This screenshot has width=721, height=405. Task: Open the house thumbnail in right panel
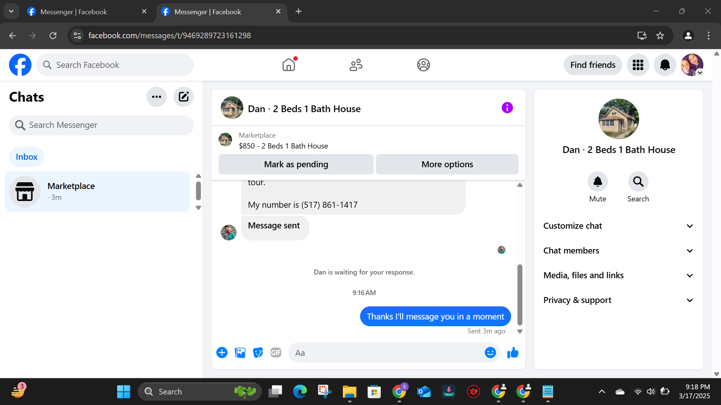[619, 119]
